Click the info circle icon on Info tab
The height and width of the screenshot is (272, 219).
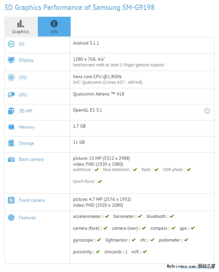[54, 24]
